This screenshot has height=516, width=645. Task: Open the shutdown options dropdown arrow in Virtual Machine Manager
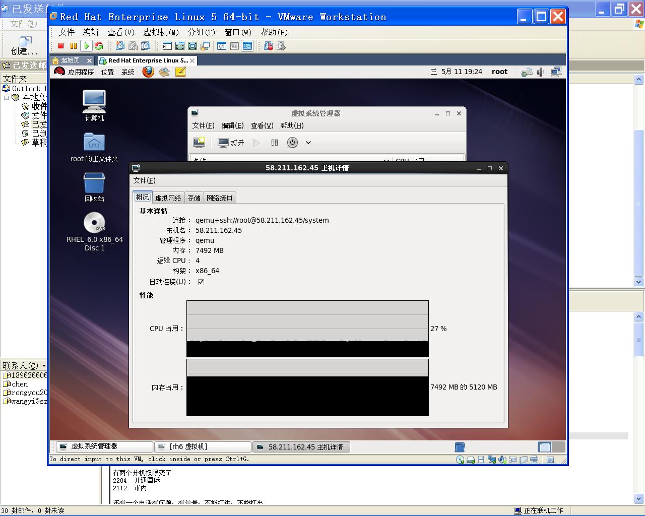coord(308,143)
